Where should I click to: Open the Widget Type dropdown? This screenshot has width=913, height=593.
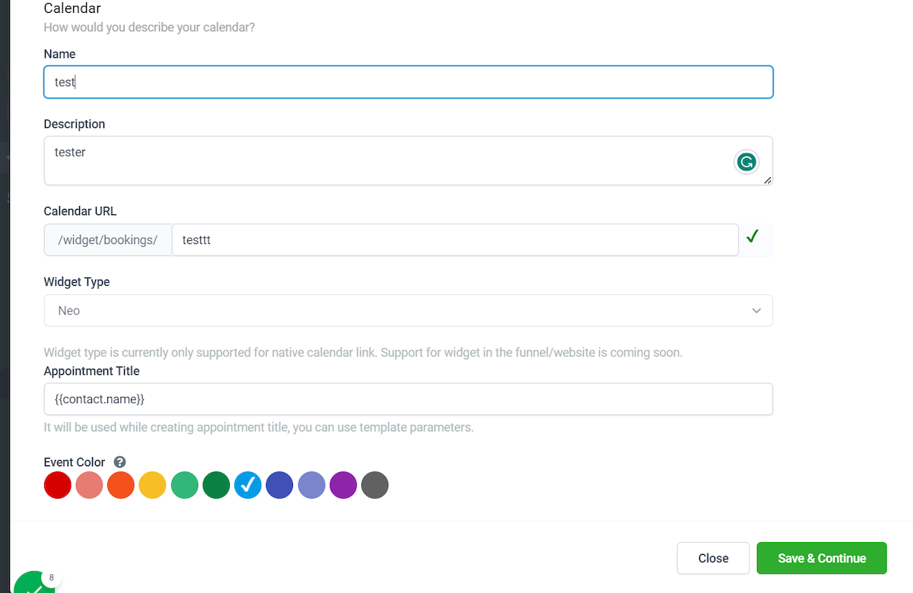(409, 310)
